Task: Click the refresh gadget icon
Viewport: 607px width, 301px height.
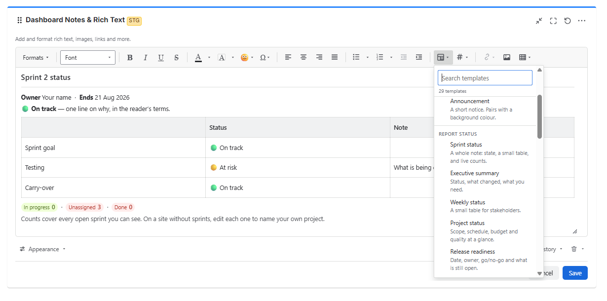Action: (x=568, y=21)
